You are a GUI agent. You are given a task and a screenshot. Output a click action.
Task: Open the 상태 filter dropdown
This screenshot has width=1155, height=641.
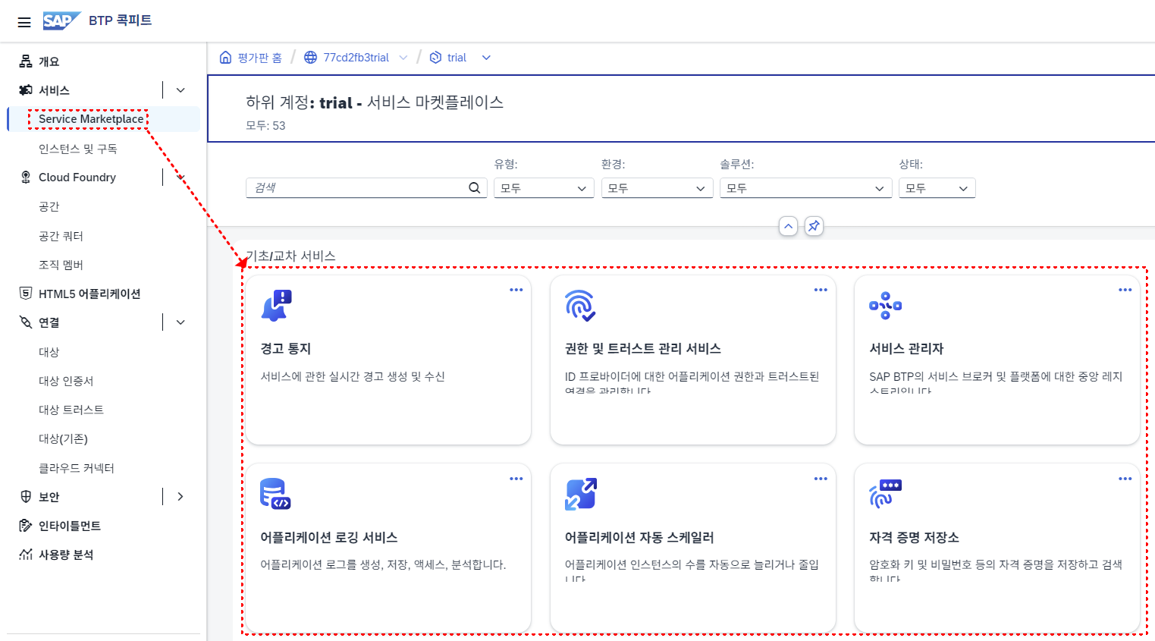click(x=937, y=188)
